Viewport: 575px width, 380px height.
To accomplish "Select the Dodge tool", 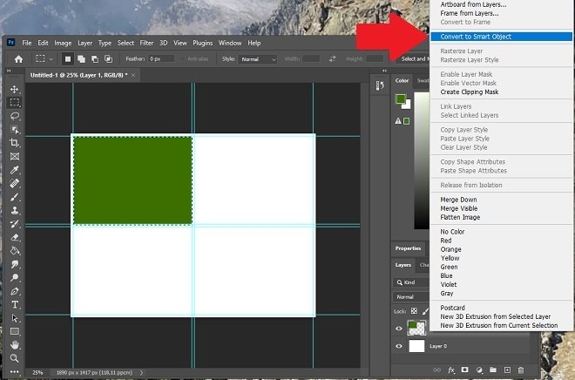I will pos(15,278).
